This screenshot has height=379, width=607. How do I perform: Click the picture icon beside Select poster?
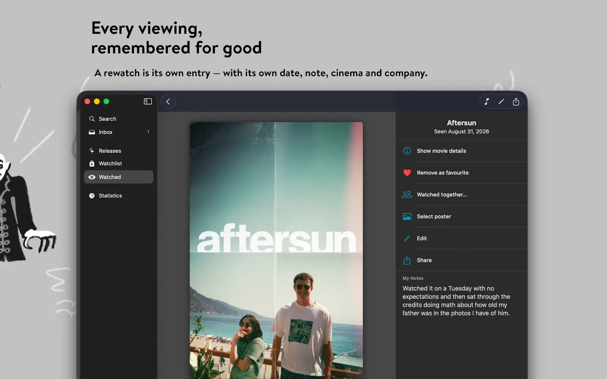tap(407, 217)
